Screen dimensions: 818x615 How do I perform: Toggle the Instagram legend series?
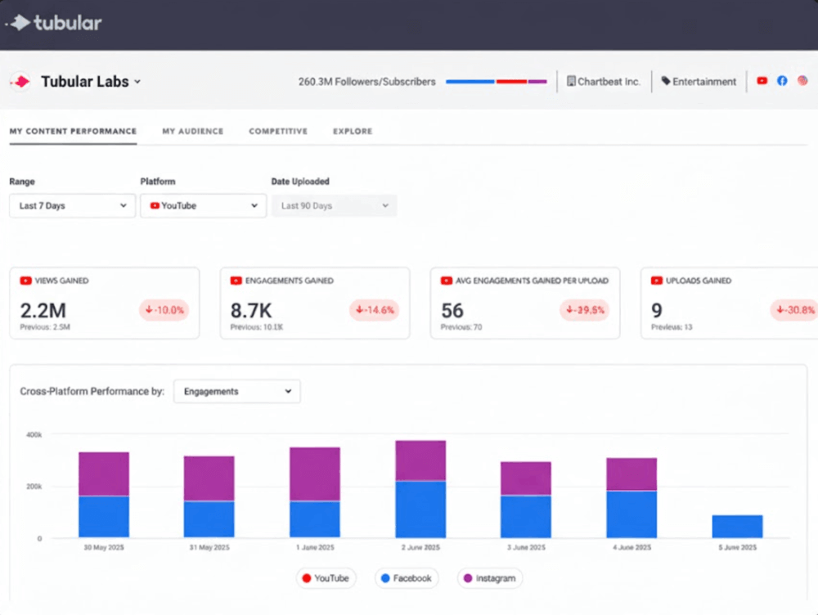click(489, 578)
